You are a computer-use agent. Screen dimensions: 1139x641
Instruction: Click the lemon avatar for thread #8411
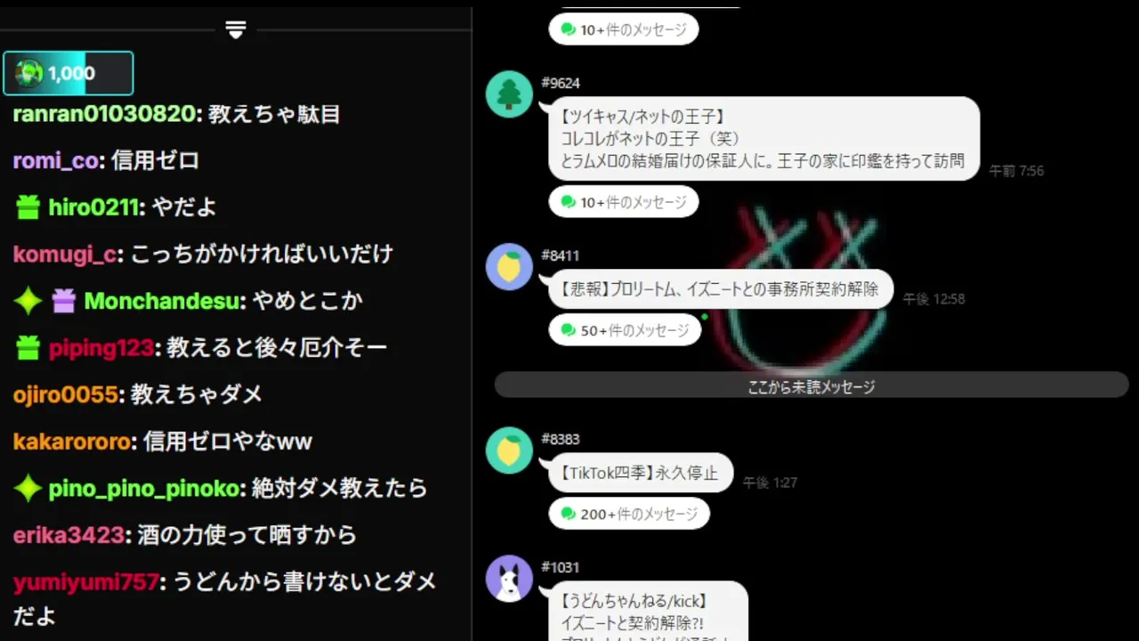[x=509, y=266]
